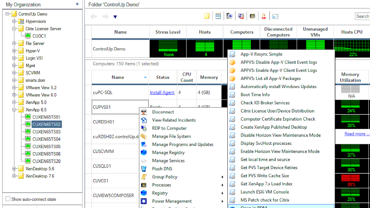Click the Read more link
This screenshot has width=370, height=208.
tap(357, 134)
